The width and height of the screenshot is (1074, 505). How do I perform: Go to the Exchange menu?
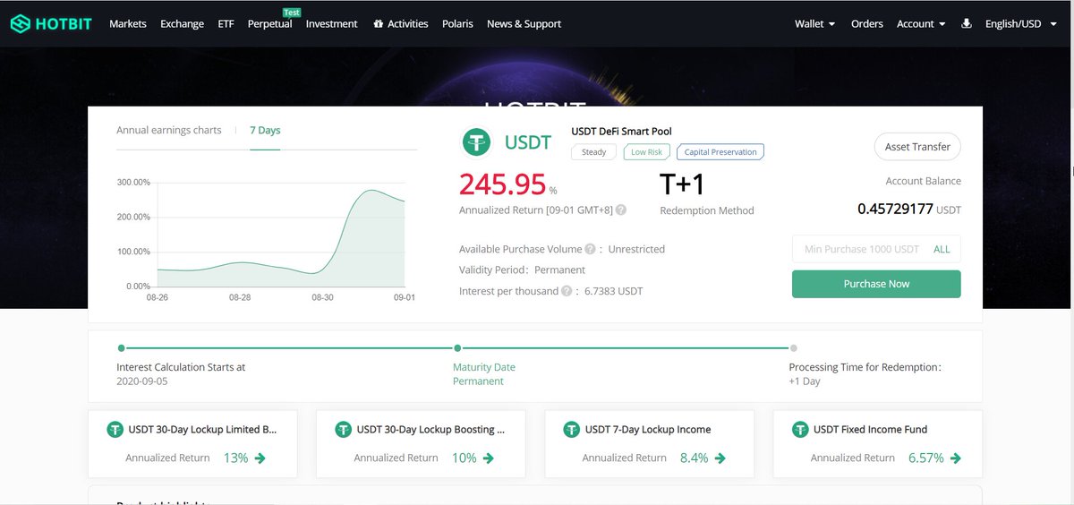coord(183,24)
